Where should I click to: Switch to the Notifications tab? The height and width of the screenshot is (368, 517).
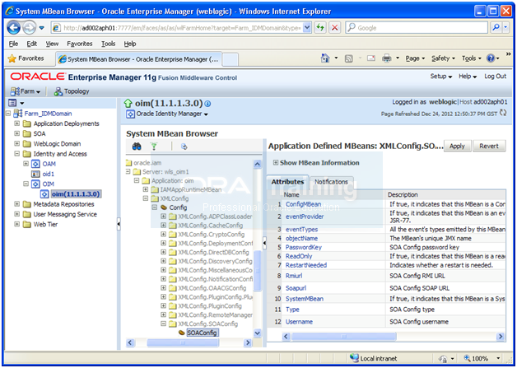pos(331,182)
